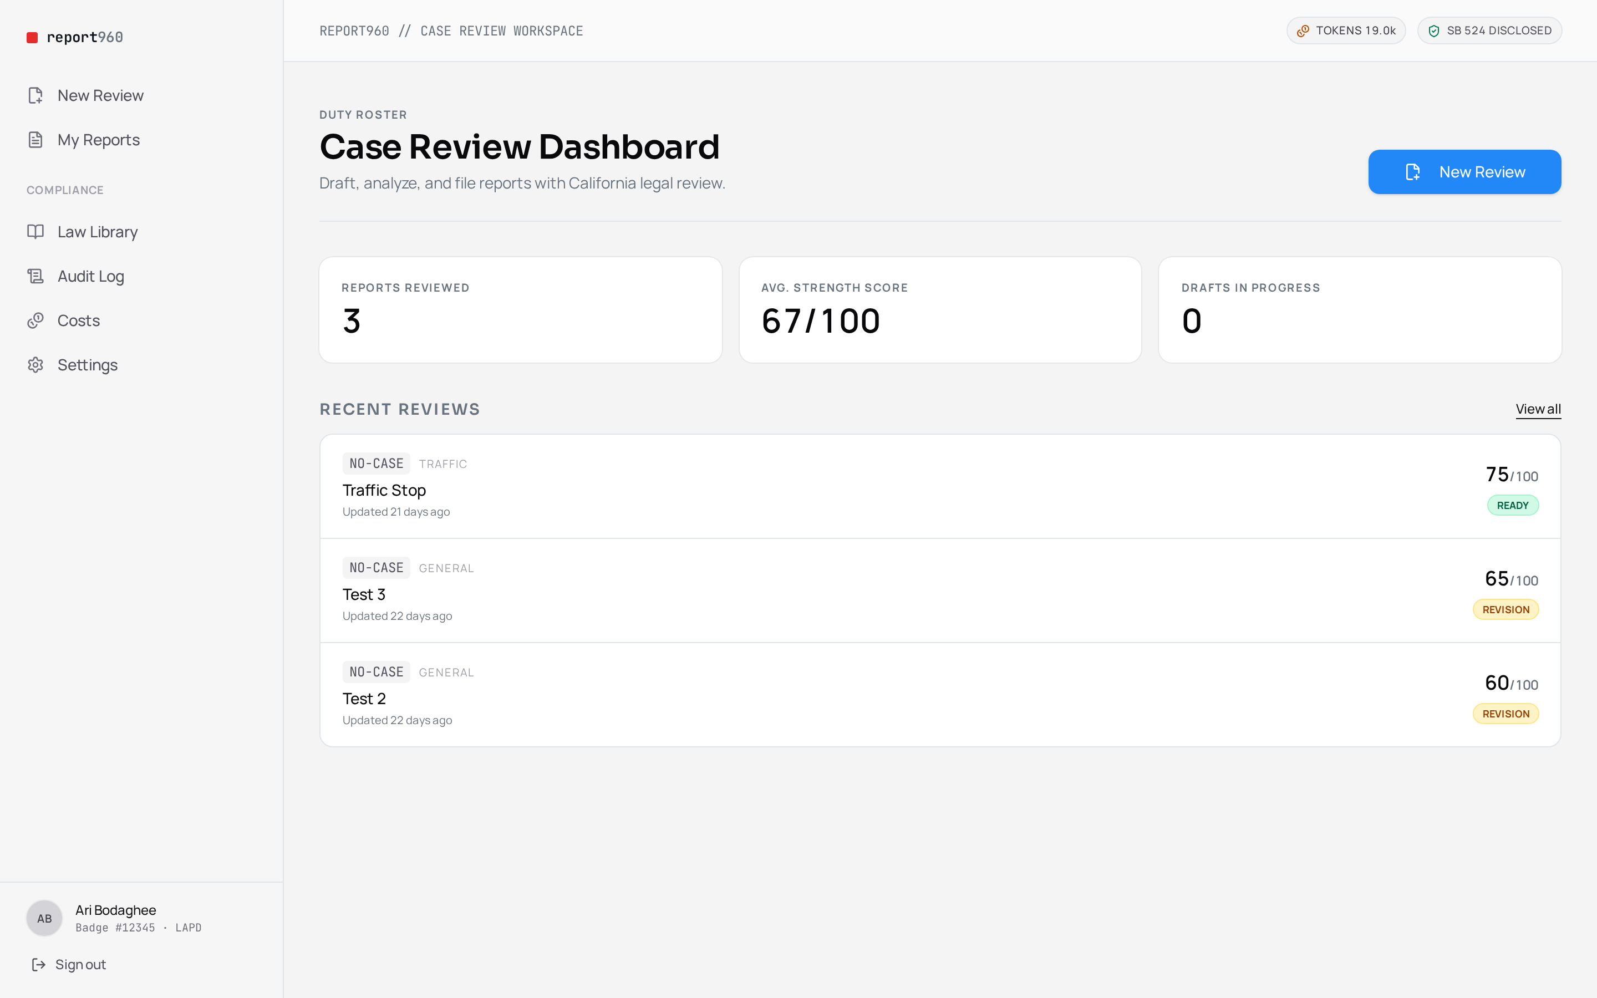Click the View all link
Image resolution: width=1597 pixels, height=998 pixels.
tap(1538, 409)
